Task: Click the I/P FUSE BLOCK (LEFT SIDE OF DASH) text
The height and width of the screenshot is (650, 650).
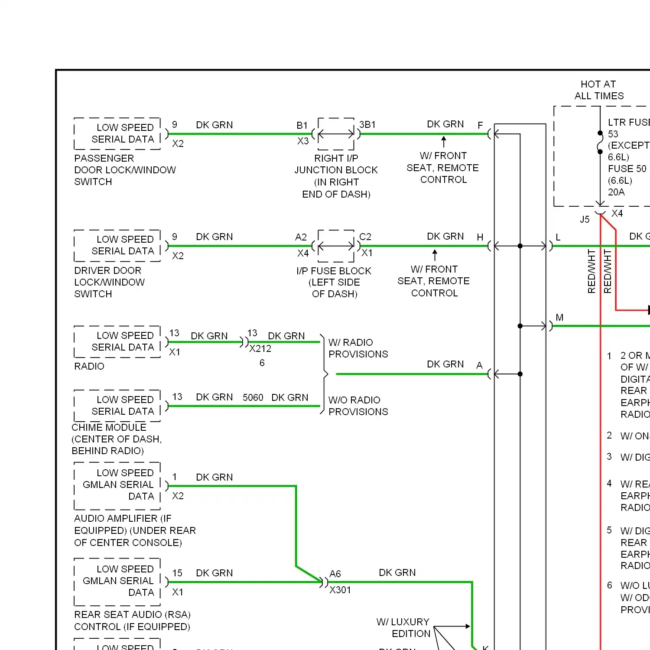Action: tap(334, 282)
